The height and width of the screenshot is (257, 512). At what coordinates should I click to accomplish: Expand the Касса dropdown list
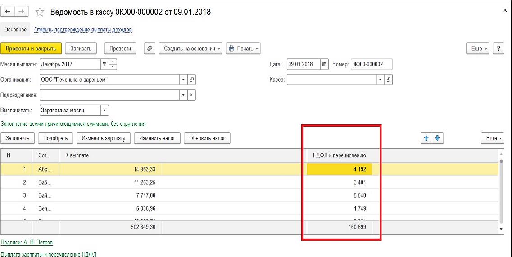[x=381, y=80]
